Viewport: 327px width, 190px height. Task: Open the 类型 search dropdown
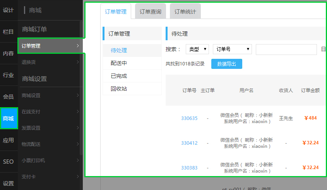click(x=197, y=49)
